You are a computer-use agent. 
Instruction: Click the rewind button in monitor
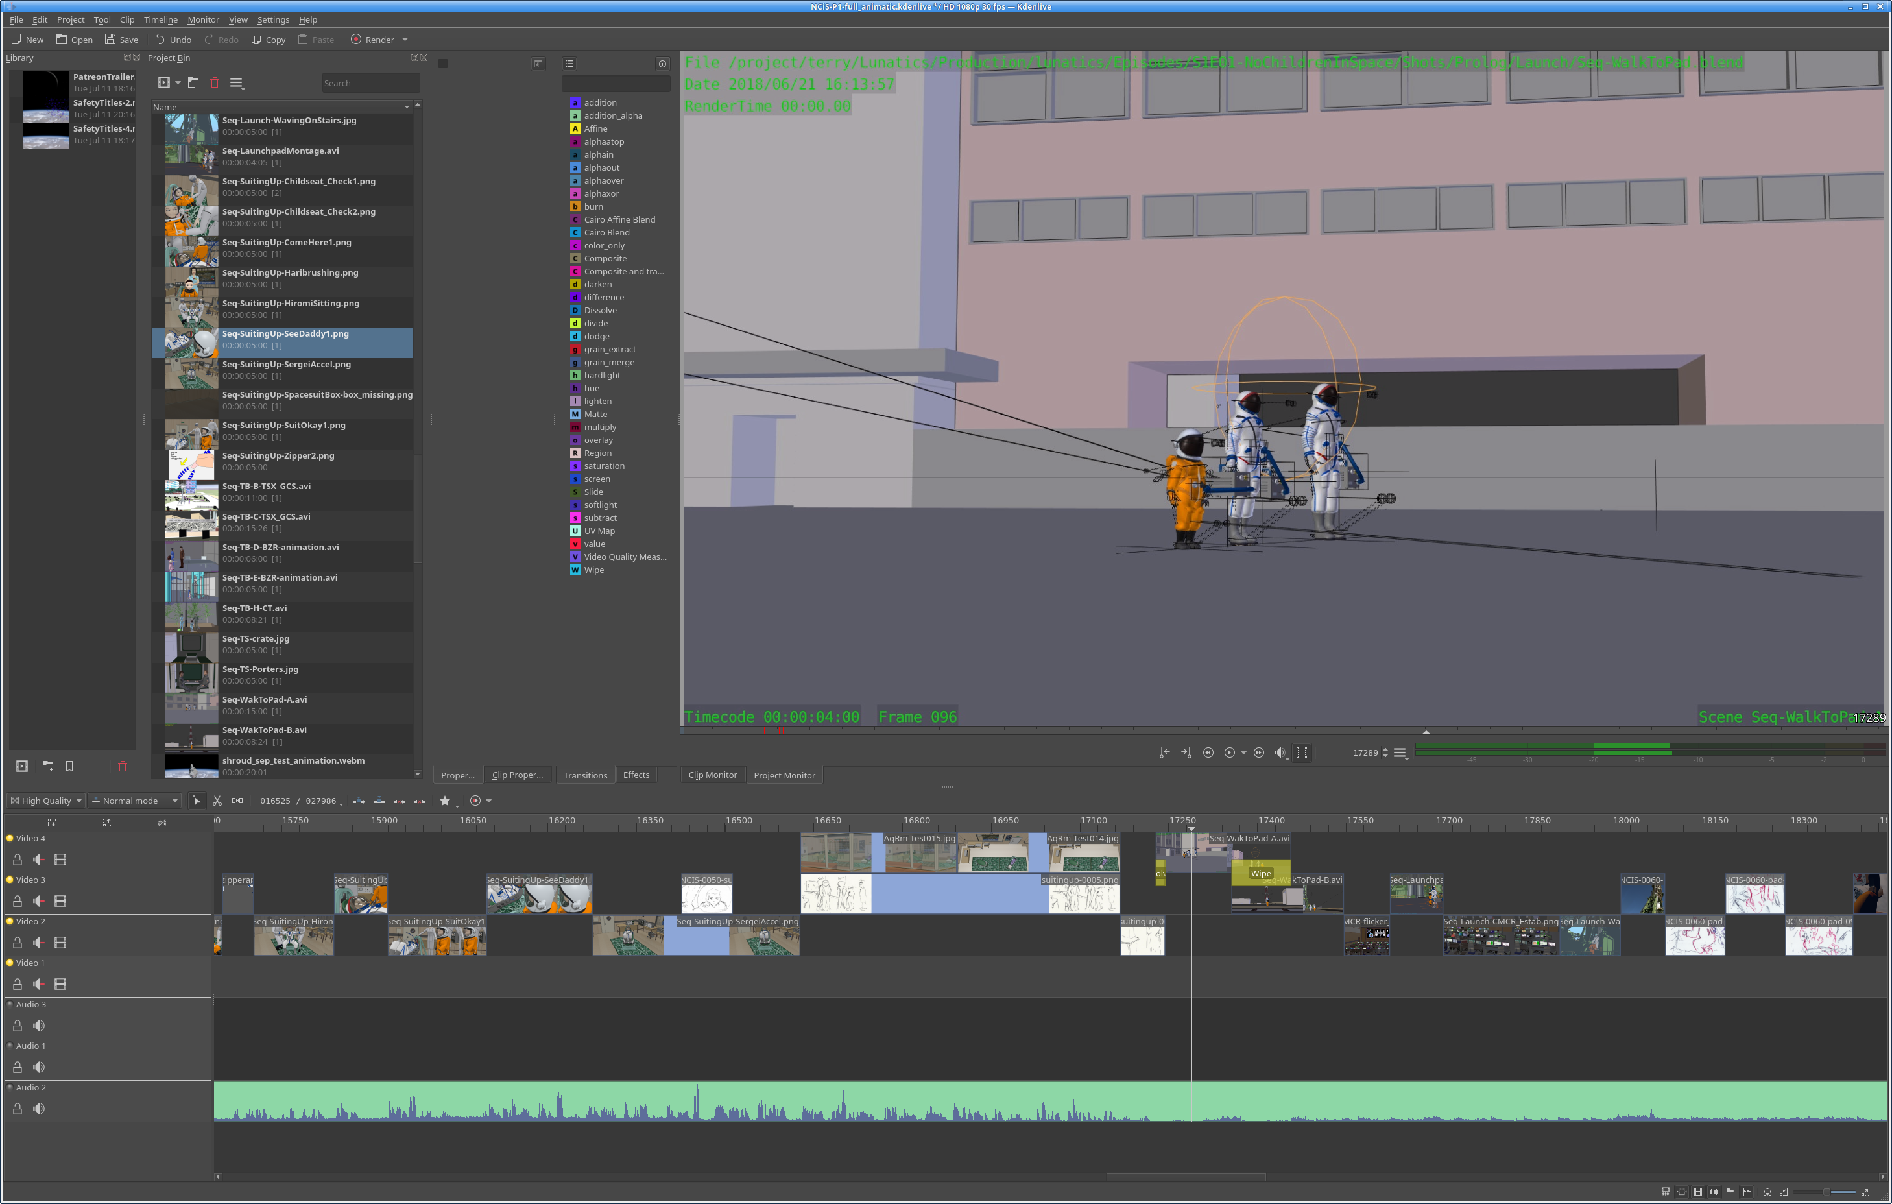1208,753
